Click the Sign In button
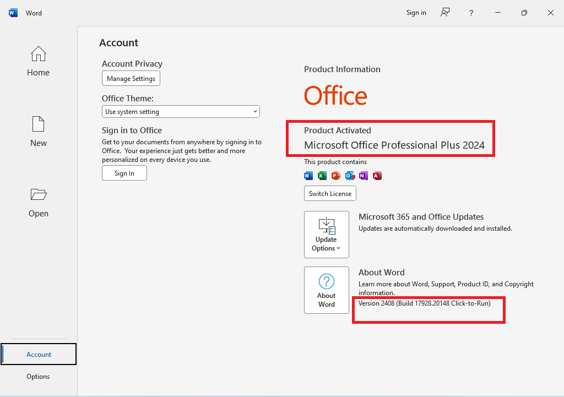The width and height of the screenshot is (564, 397). [x=124, y=173]
